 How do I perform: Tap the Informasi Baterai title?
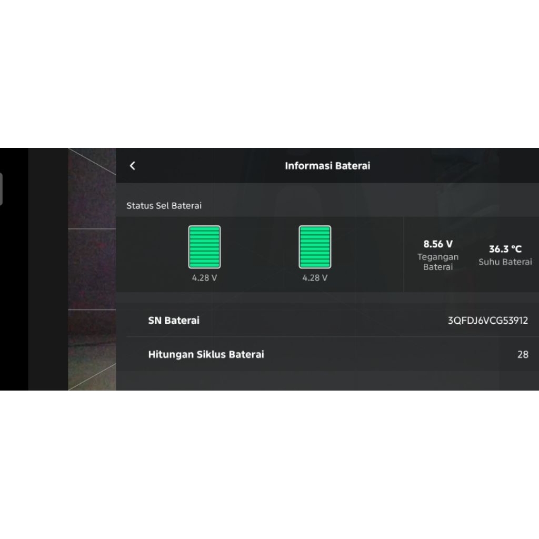[x=327, y=166]
